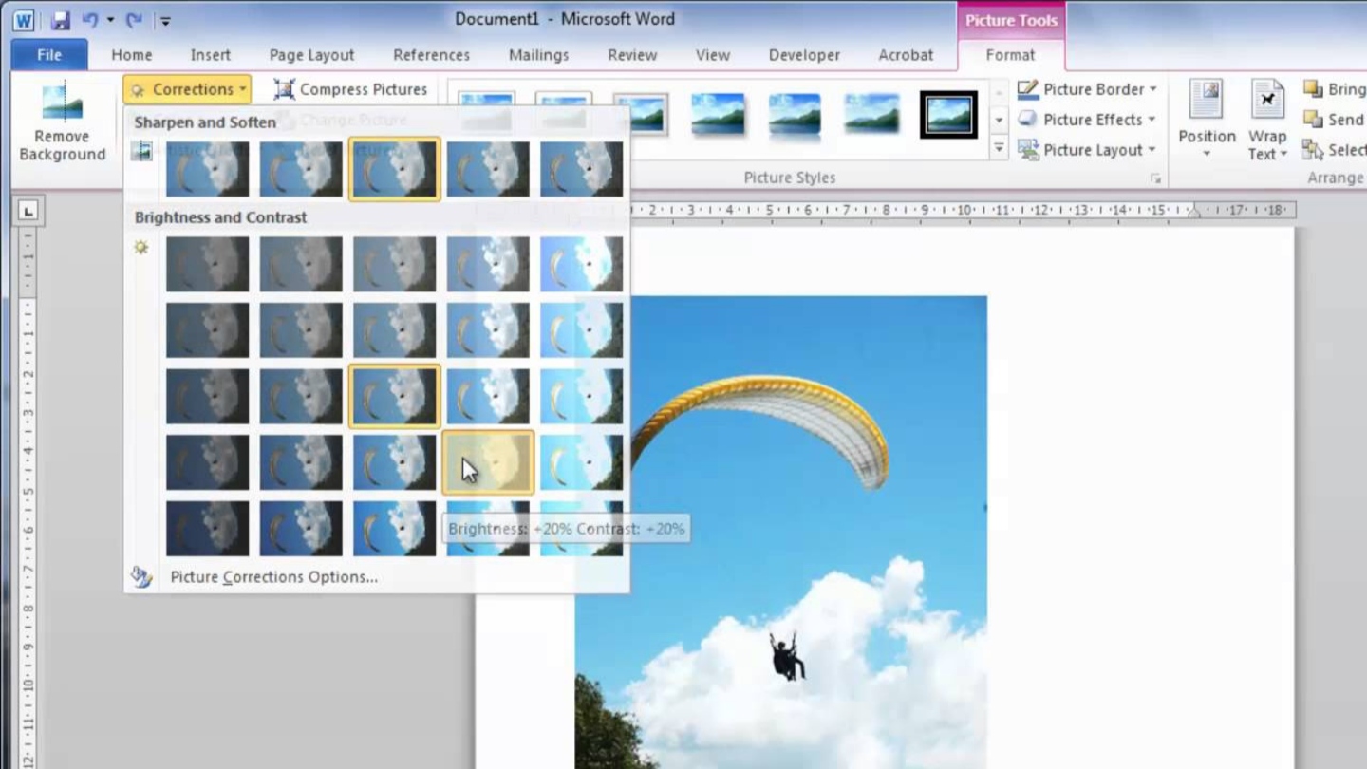Open the File menu tab
This screenshot has height=769, width=1367.
49,55
